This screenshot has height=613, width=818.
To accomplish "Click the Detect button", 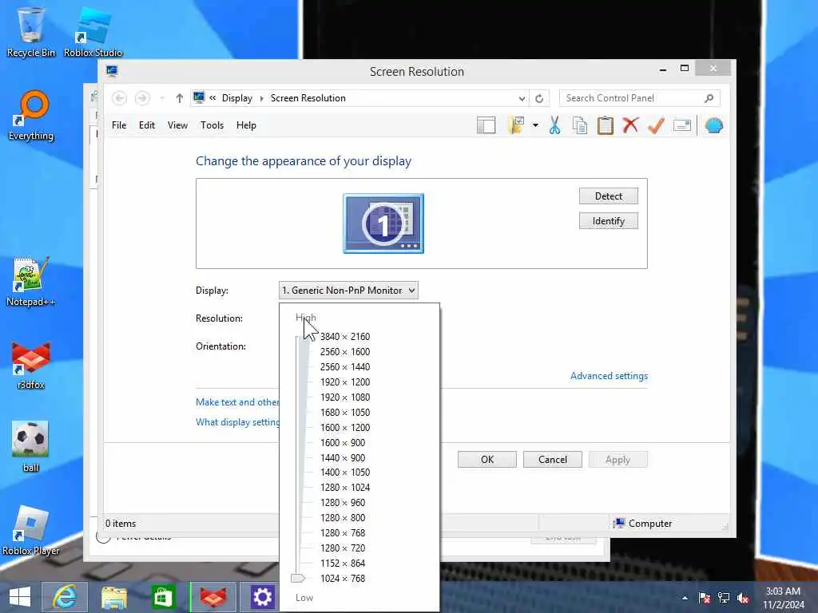I will pyautogui.click(x=608, y=196).
